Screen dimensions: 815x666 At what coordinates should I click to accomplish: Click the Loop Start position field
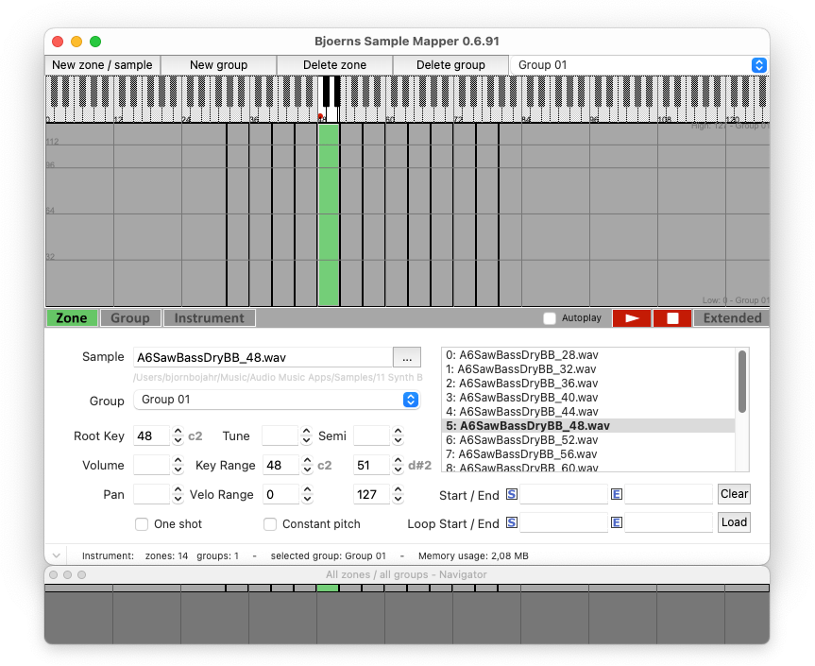click(564, 522)
